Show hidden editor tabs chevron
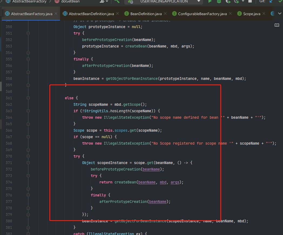 279,13
